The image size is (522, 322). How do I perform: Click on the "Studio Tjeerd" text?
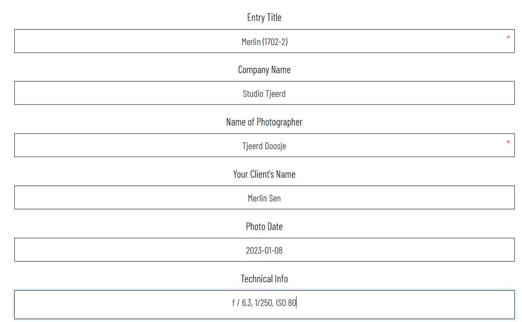click(x=264, y=94)
